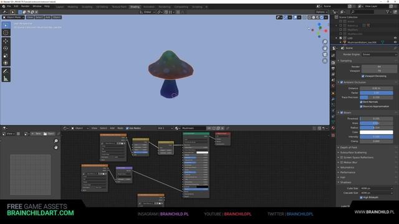
Task: Toggle the Ambient Occlusion checkbox
Action: click(342, 82)
